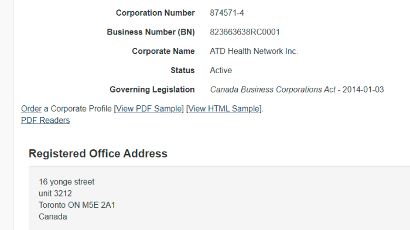Click the Status field label
This screenshot has height=230, width=410.
(x=183, y=70)
